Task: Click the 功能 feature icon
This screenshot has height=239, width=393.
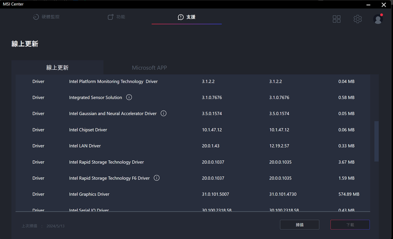Action: (110, 17)
